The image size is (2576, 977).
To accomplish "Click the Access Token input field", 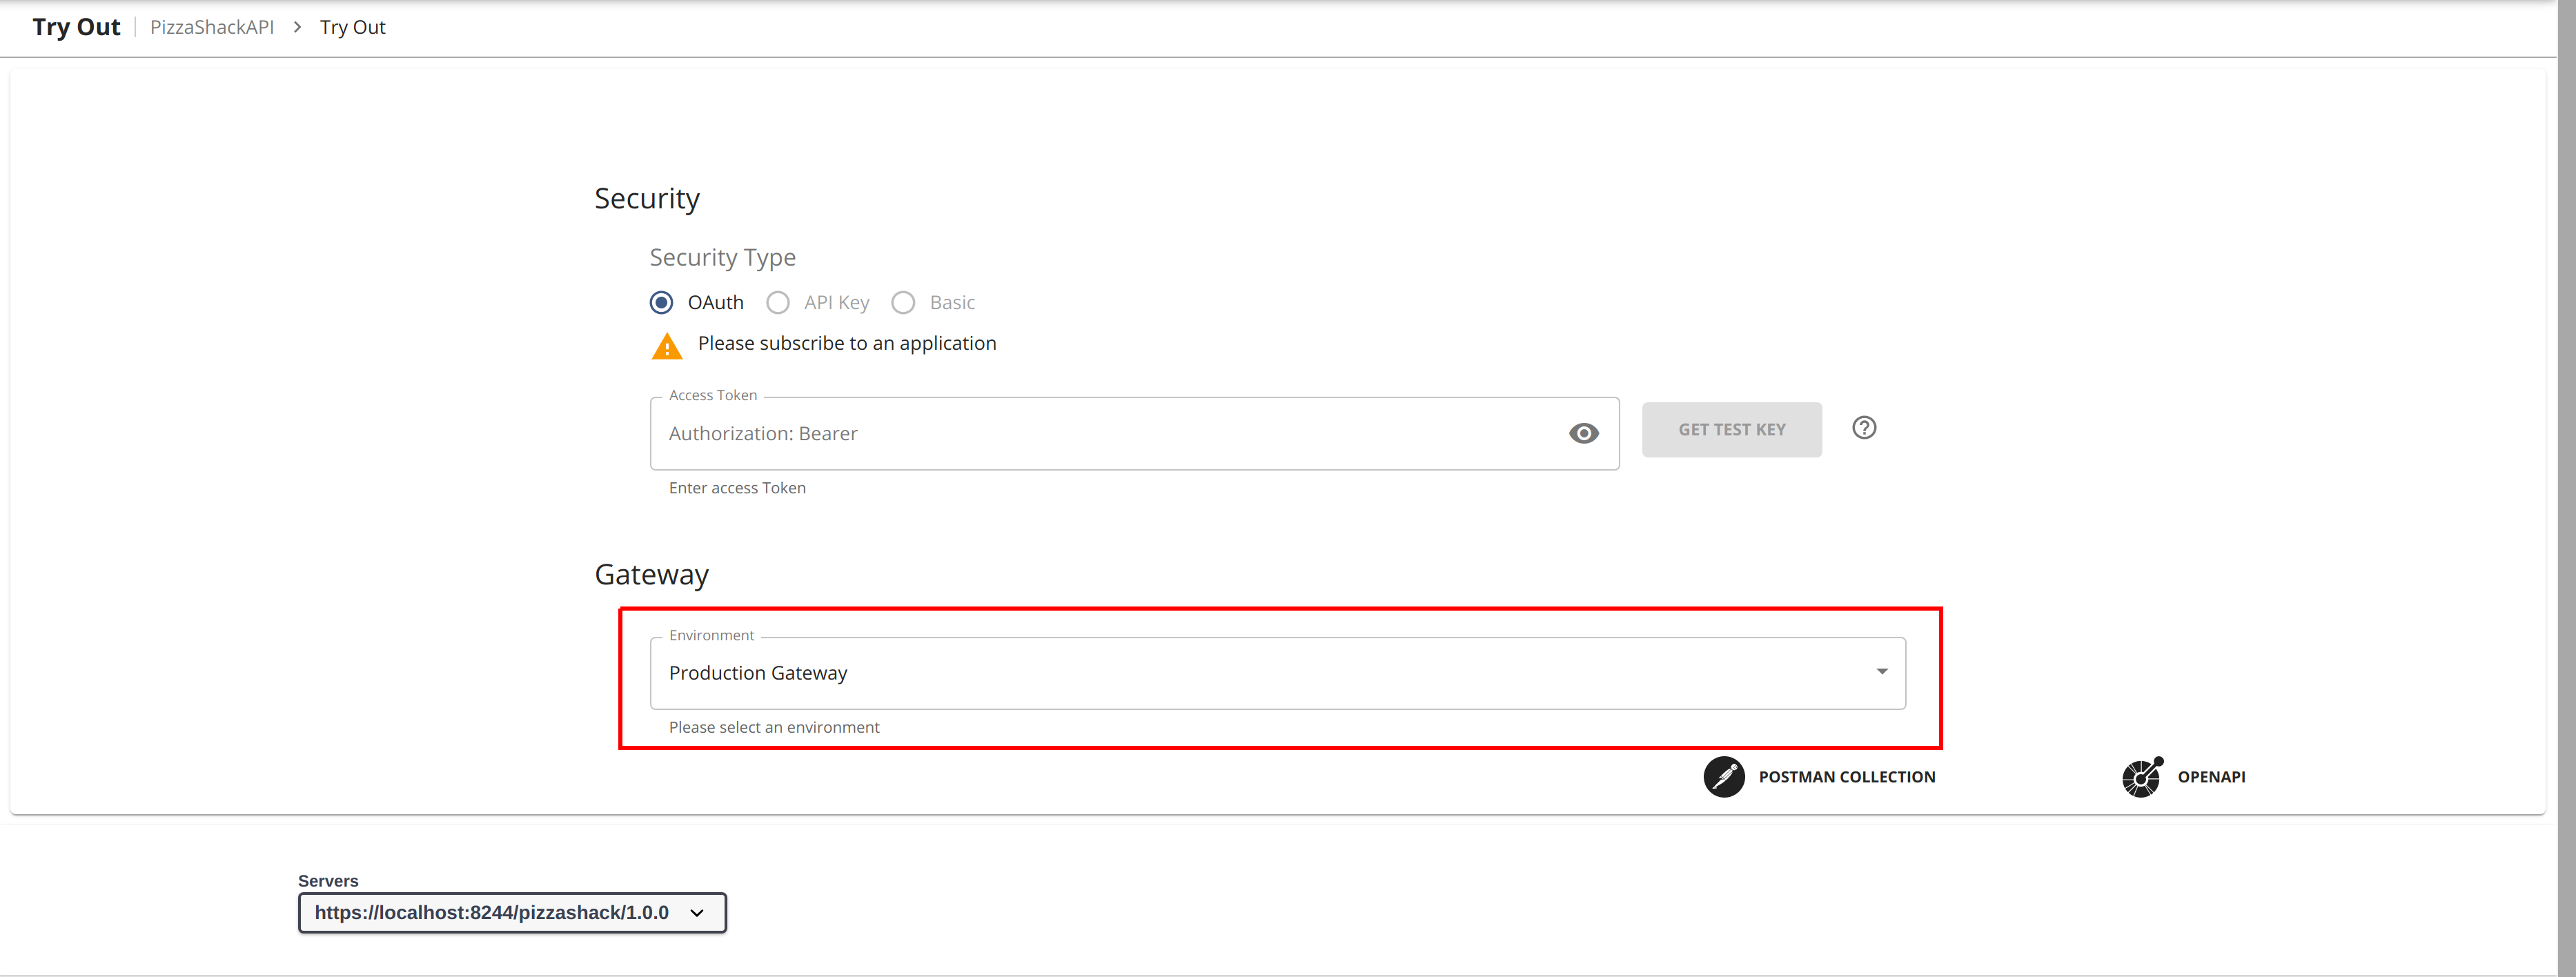I will pyautogui.click(x=1100, y=434).
